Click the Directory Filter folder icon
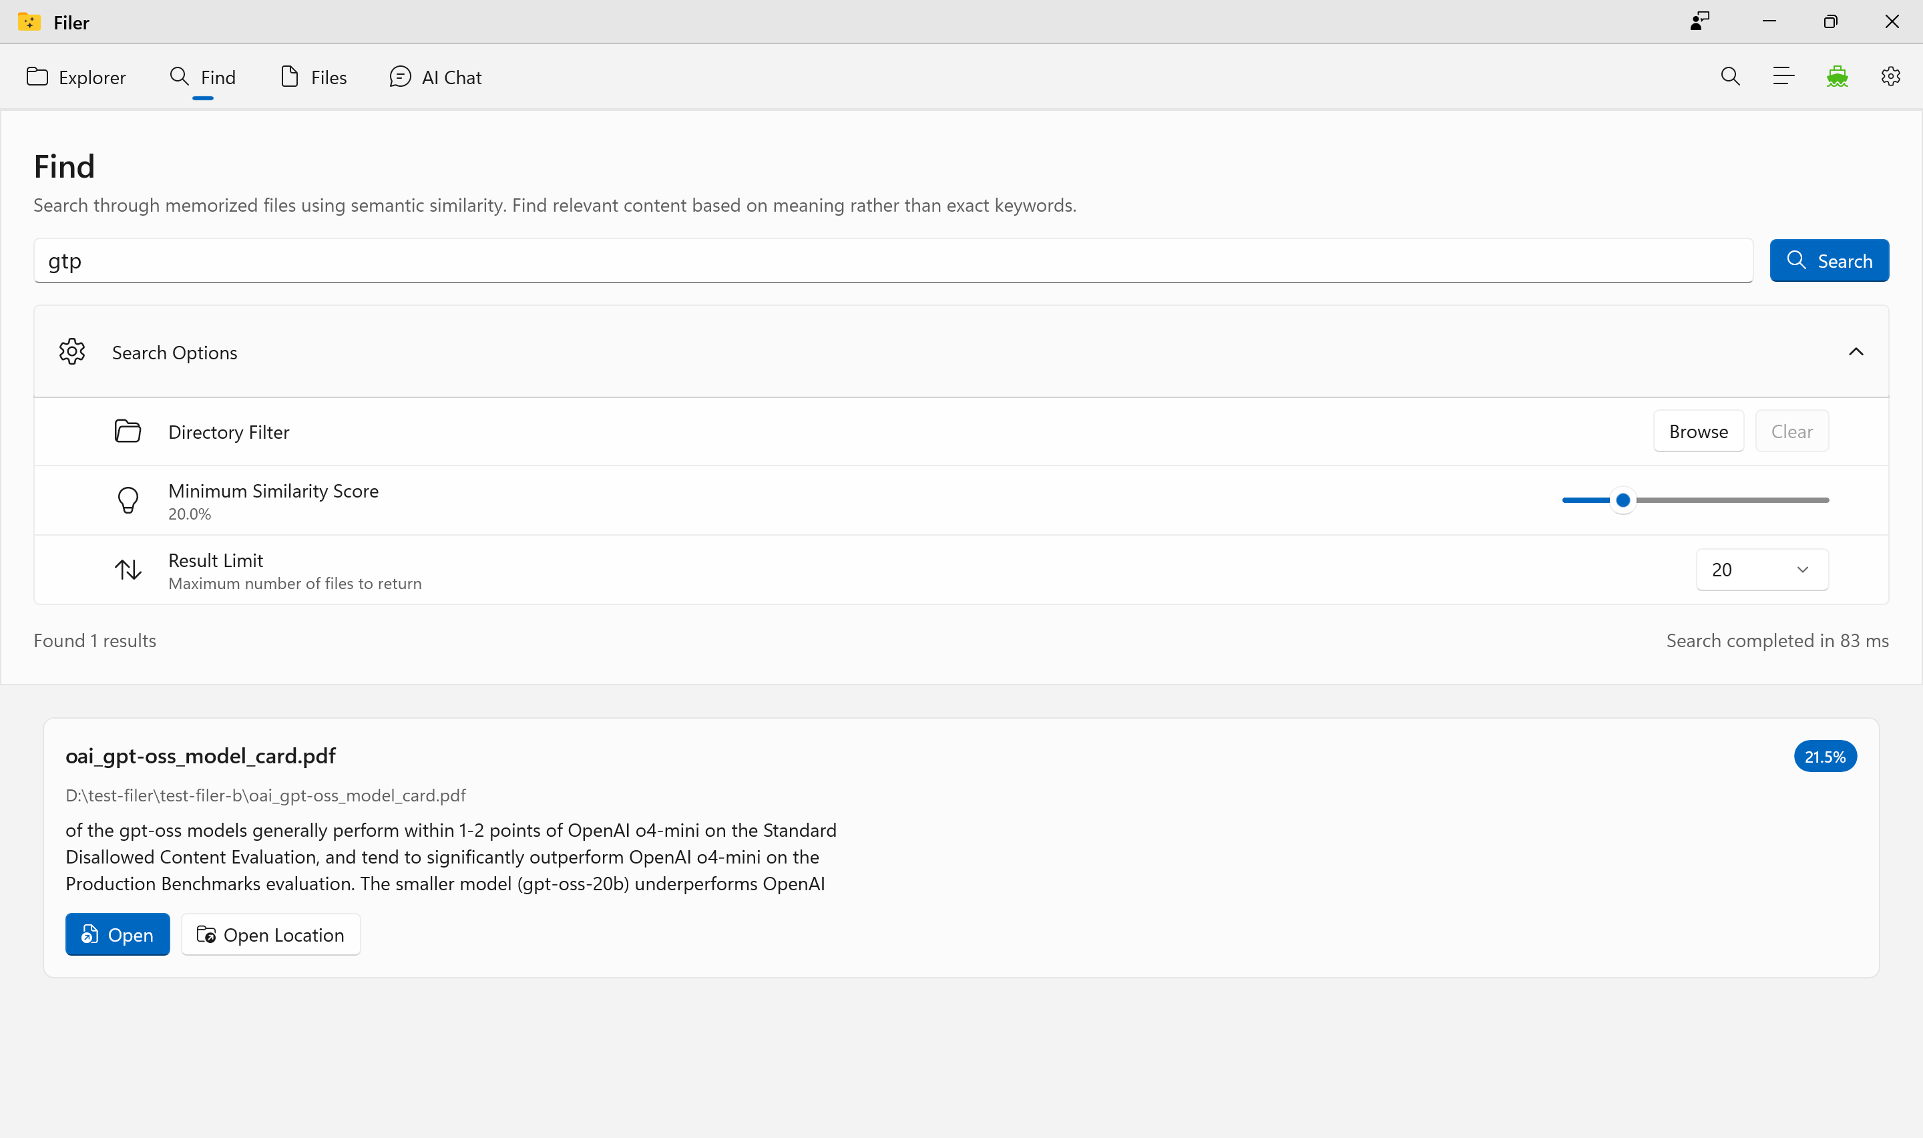This screenshot has width=1923, height=1138. [128, 431]
